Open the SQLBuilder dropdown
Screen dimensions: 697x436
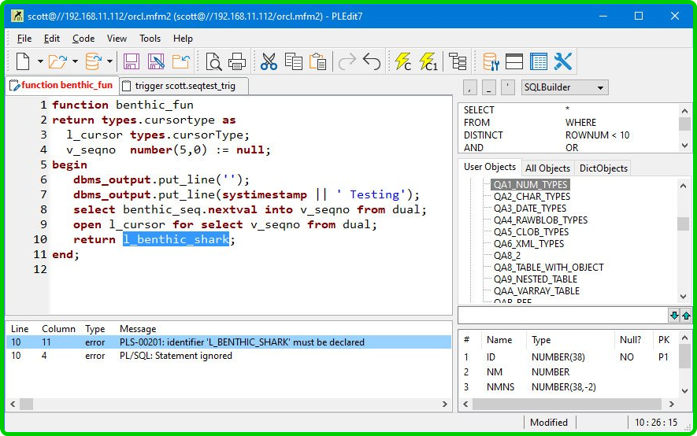coord(565,87)
